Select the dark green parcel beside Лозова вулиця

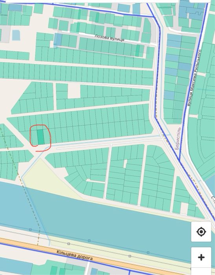[138, 51]
